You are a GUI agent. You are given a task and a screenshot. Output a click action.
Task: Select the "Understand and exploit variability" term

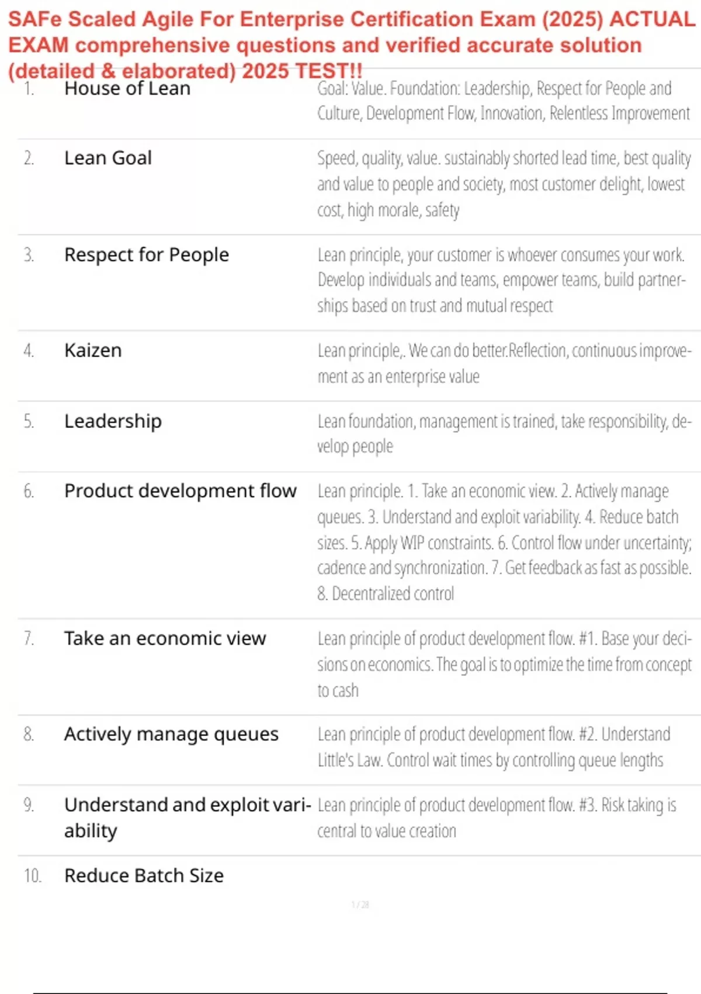coord(187,817)
